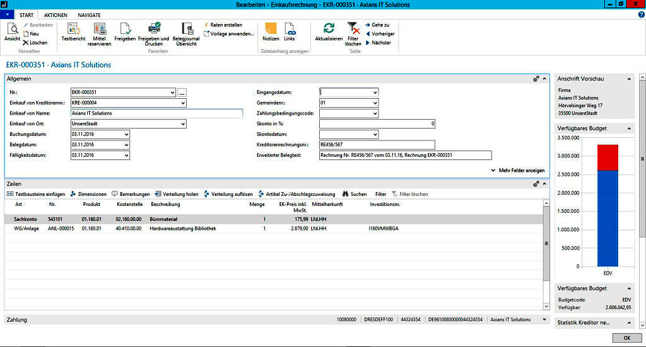Open Freigeben und Drucken
The height and width of the screenshot is (347, 646).
click(153, 29)
